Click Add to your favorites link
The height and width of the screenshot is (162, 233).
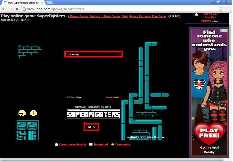(x=211, y=16)
